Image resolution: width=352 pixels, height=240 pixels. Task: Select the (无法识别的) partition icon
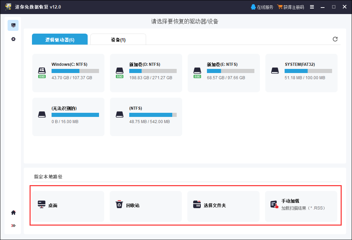pos(42,115)
